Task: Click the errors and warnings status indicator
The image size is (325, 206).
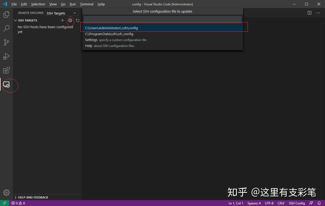Action: (x=18, y=203)
